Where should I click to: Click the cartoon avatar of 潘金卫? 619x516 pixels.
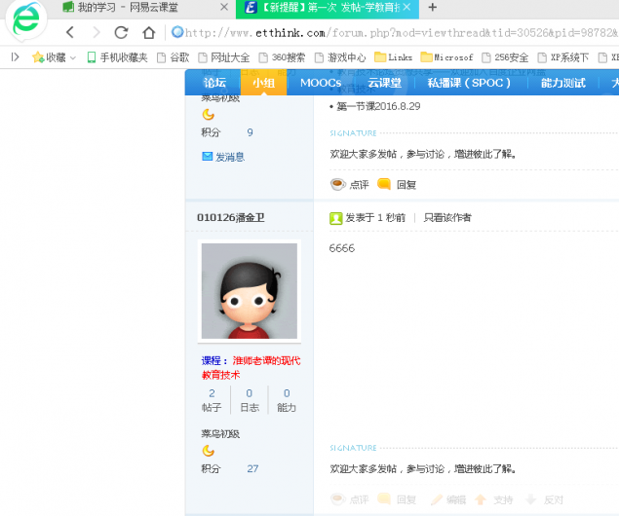pos(250,291)
